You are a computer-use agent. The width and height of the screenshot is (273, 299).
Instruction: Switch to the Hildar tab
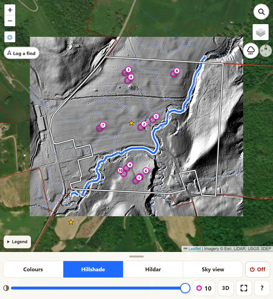coord(153,269)
